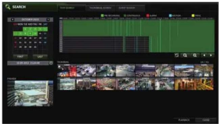Open the Thumbnail Search tab
This screenshot has width=219, height=124.
100,8
